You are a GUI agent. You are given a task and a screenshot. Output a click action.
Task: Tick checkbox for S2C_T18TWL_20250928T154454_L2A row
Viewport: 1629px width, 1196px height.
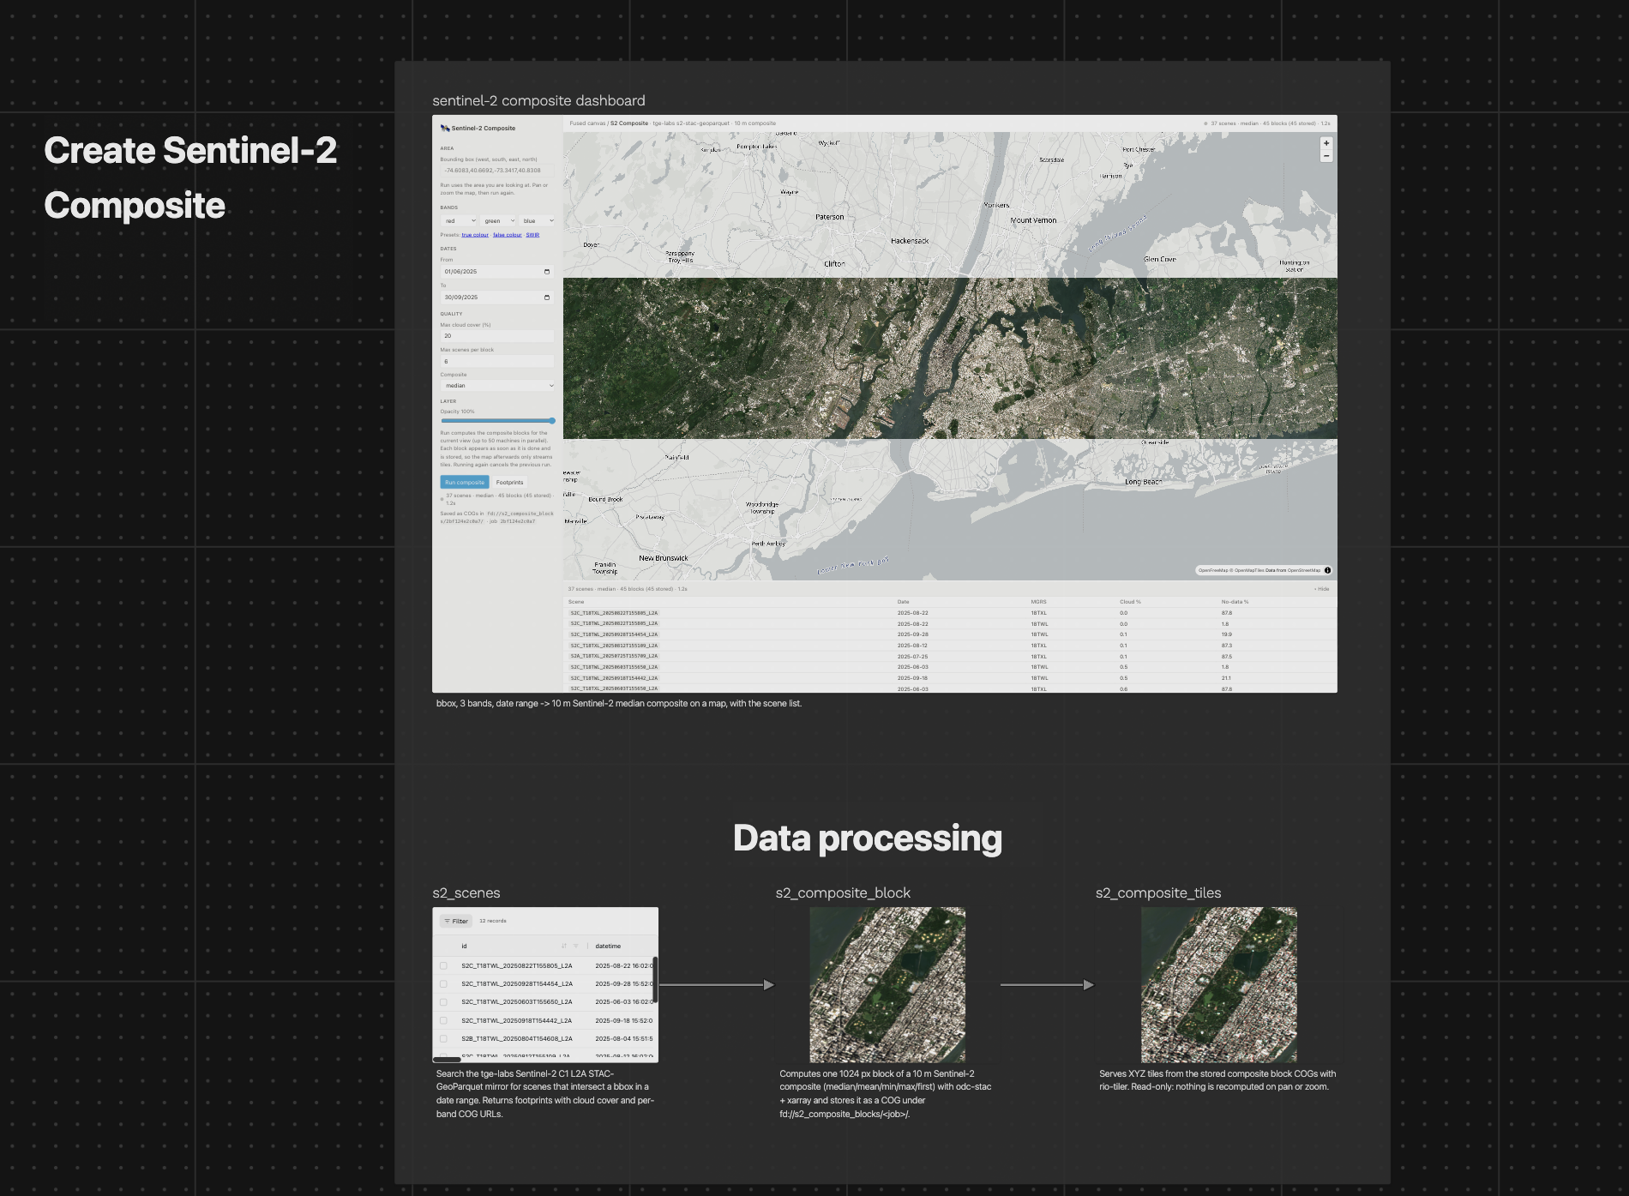(x=443, y=983)
